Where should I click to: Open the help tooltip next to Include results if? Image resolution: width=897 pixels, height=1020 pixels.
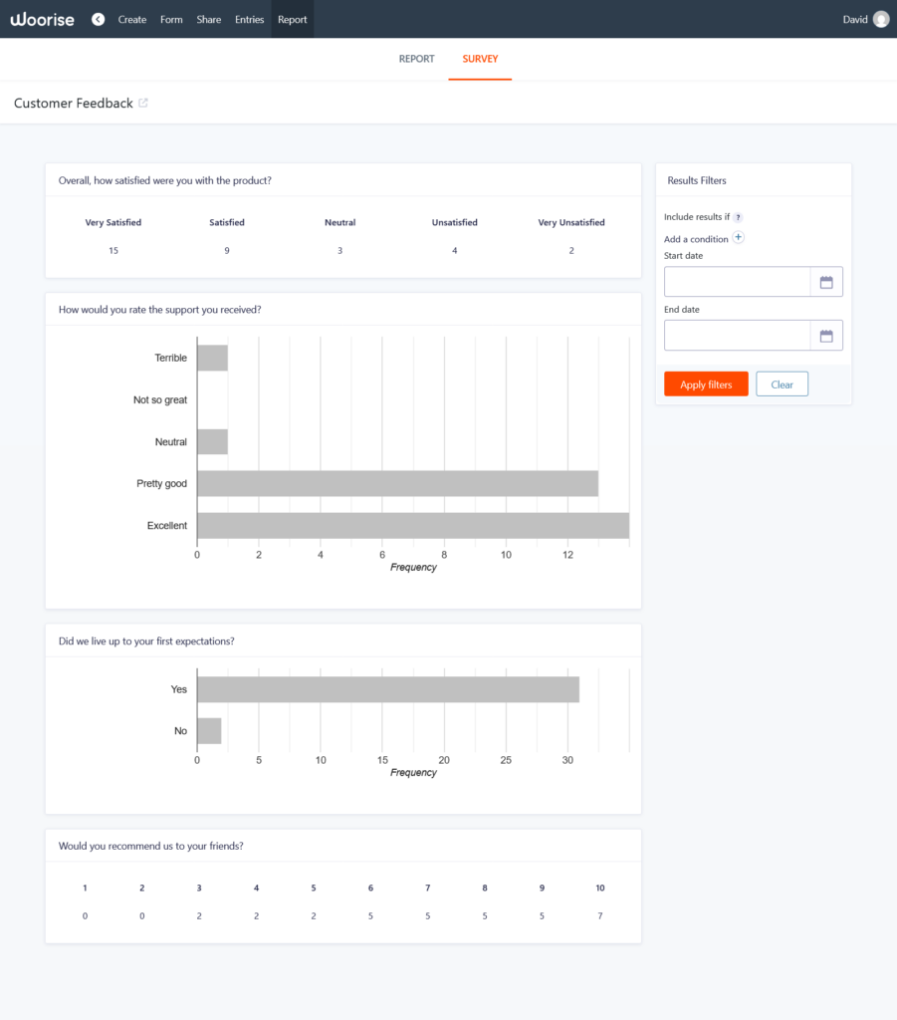click(738, 216)
